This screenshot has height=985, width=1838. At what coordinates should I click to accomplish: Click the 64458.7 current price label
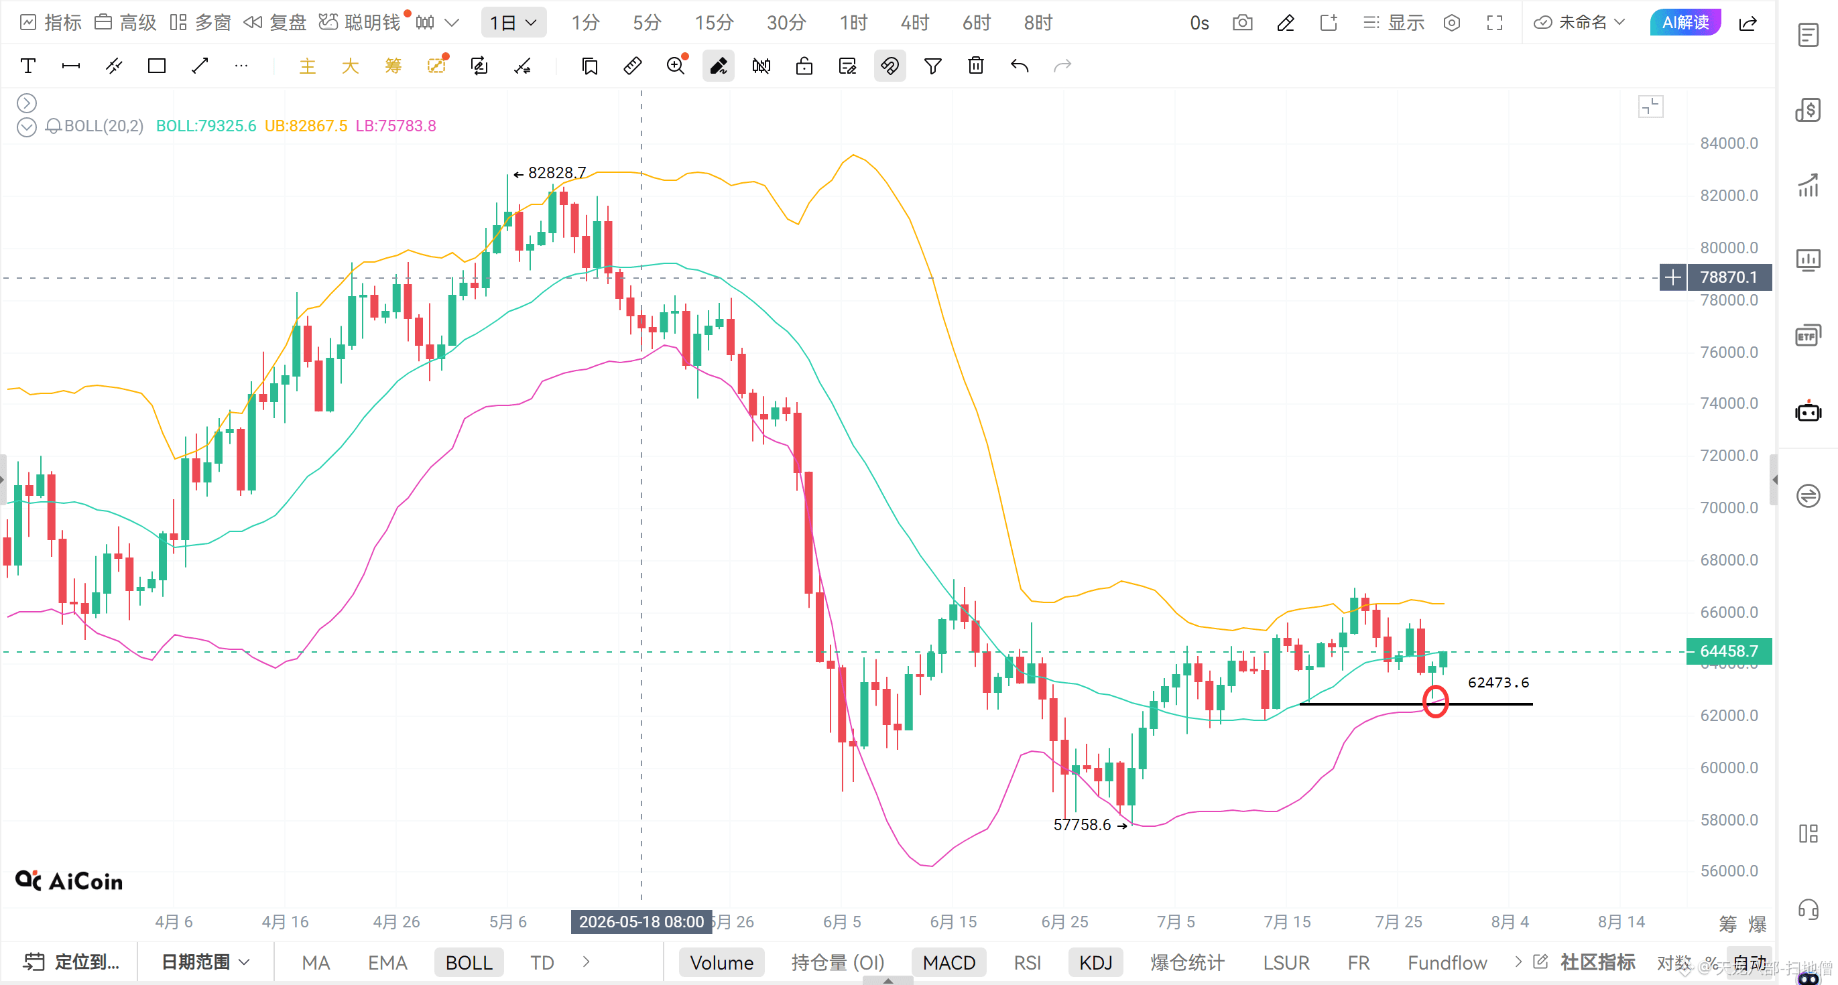1729,651
